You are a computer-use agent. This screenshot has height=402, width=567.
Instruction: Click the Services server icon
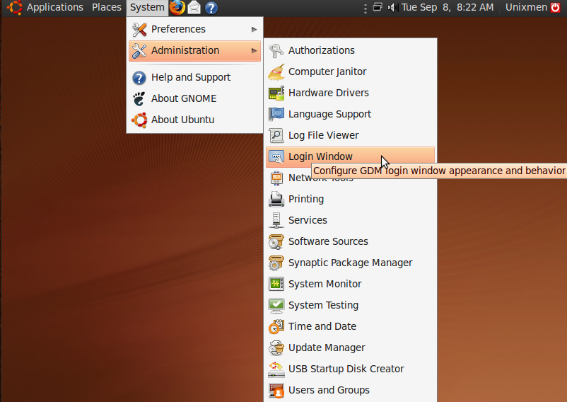(276, 221)
